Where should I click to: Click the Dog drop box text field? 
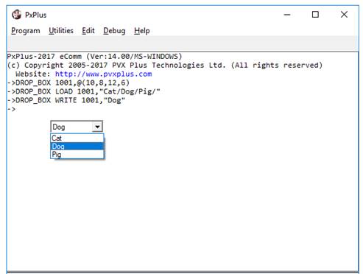71,127
